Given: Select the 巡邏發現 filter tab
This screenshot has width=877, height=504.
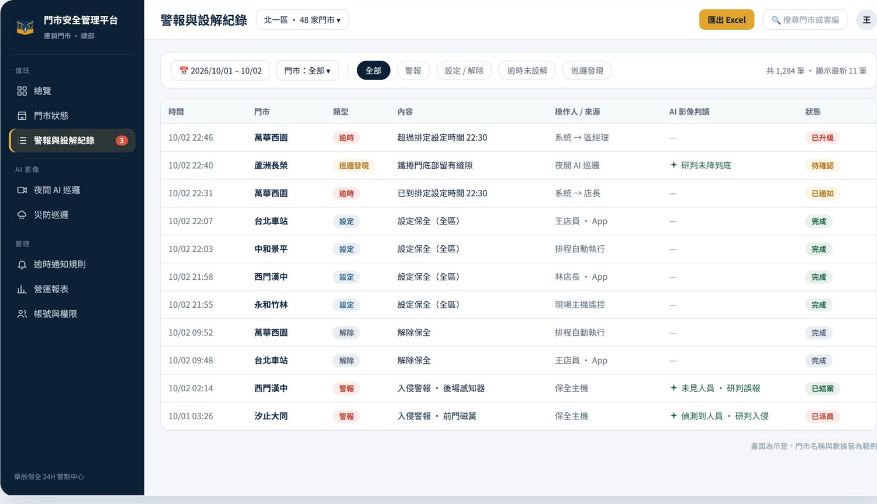Looking at the screenshot, I should [587, 71].
